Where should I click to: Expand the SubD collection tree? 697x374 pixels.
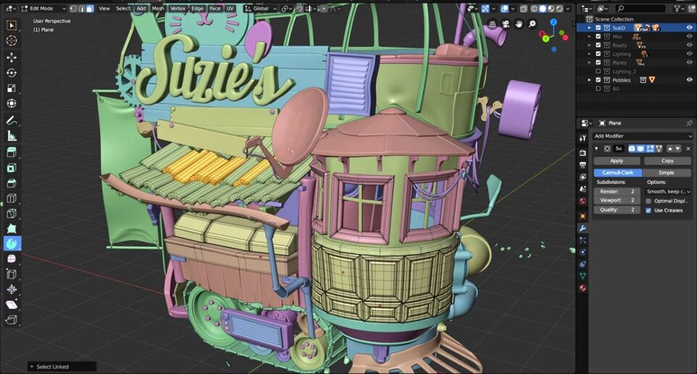tap(590, 28)
